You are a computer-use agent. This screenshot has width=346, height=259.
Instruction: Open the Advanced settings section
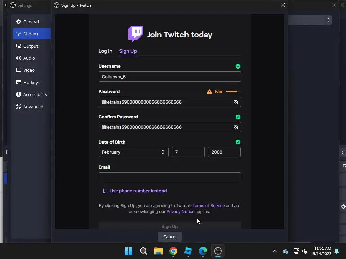32,106
